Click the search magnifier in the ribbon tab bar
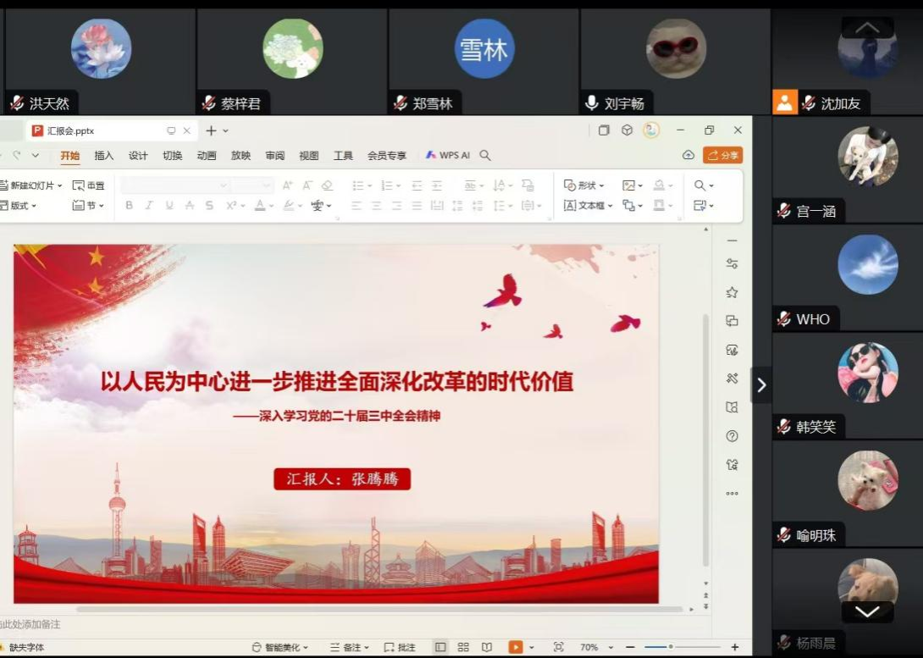923x658 pixels. (485, 156)
